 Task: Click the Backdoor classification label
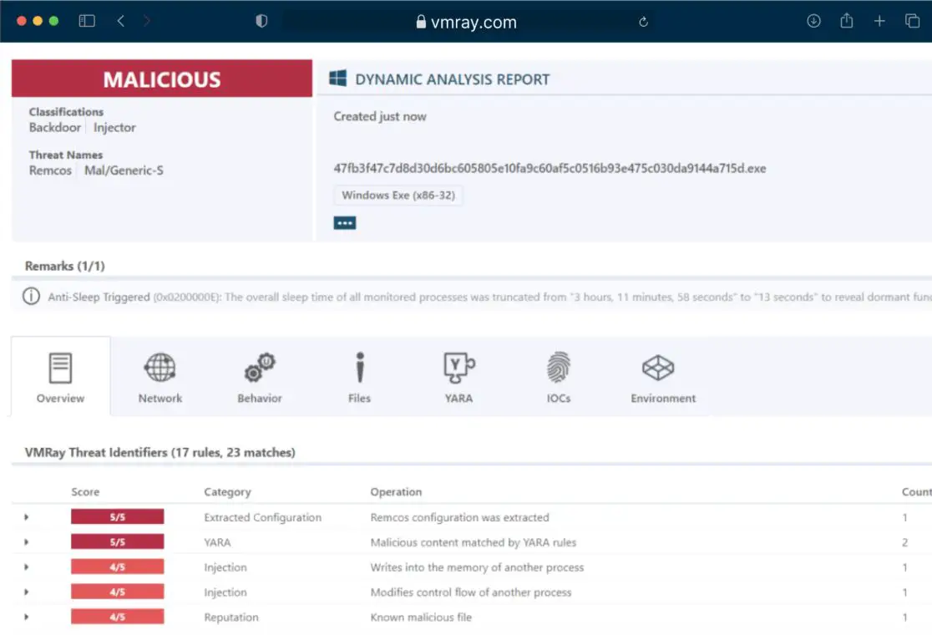(x=54, y=127)
